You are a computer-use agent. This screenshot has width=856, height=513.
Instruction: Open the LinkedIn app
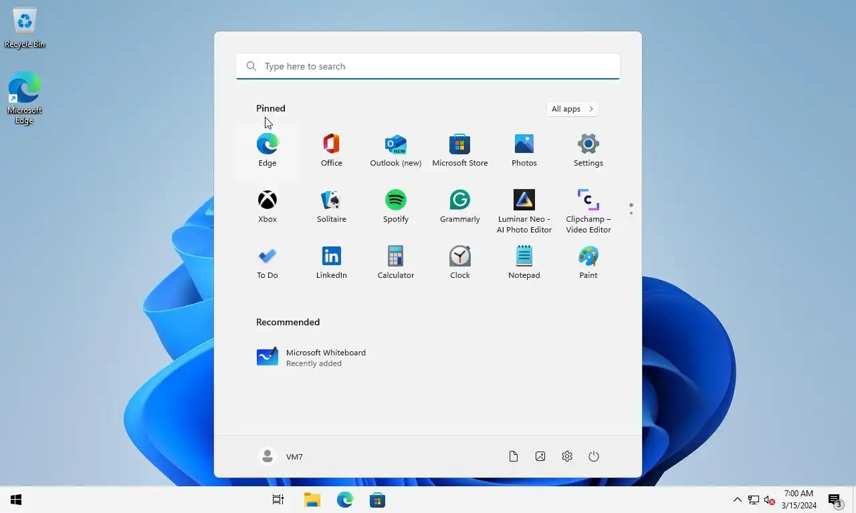point(332,263)
